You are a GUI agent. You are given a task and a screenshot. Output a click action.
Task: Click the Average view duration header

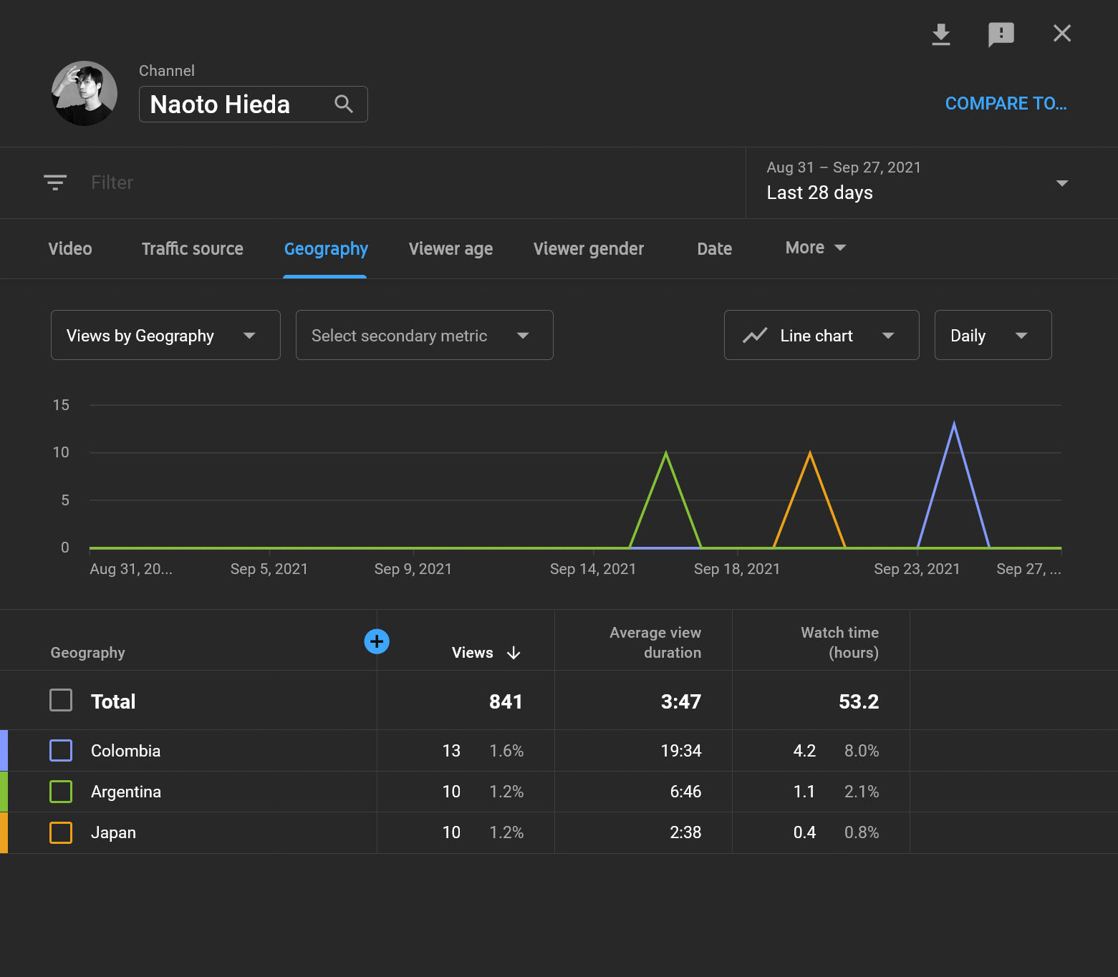coord(655,643)
